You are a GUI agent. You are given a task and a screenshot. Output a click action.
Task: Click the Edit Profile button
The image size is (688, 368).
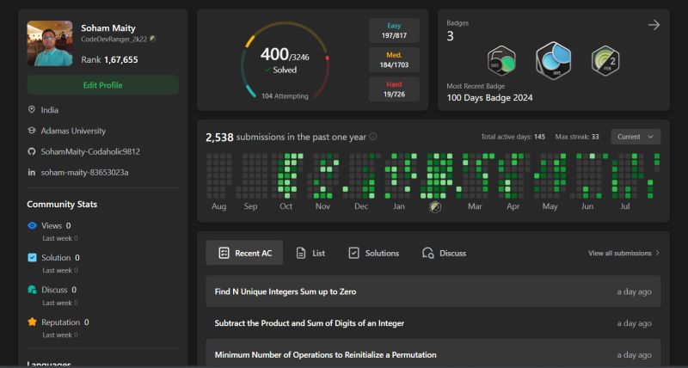click(x=102, y=85)
